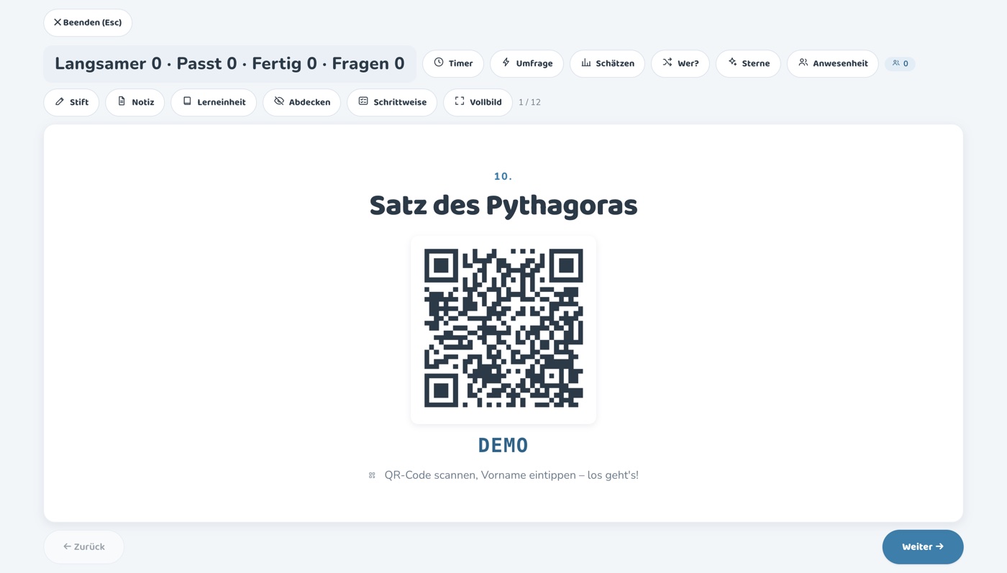The height and width of the screenshot is (573, 1007).
Task: Click the slide counter 1 / 12
Action: 529,102
